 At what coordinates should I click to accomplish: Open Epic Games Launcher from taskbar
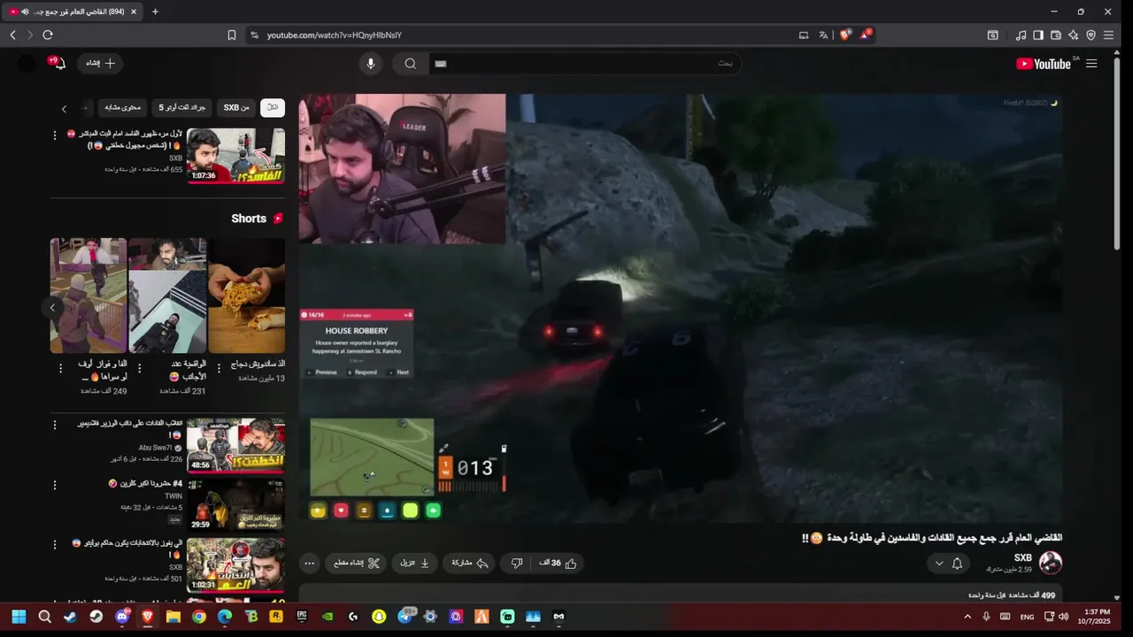coord(302,617)
